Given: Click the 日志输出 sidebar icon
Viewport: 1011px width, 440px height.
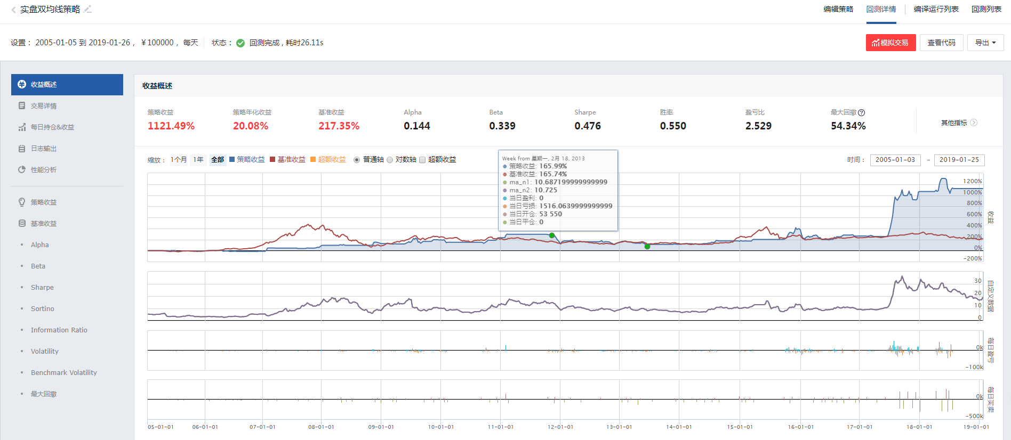Looking at the screenshot, I should pos(22,148).
